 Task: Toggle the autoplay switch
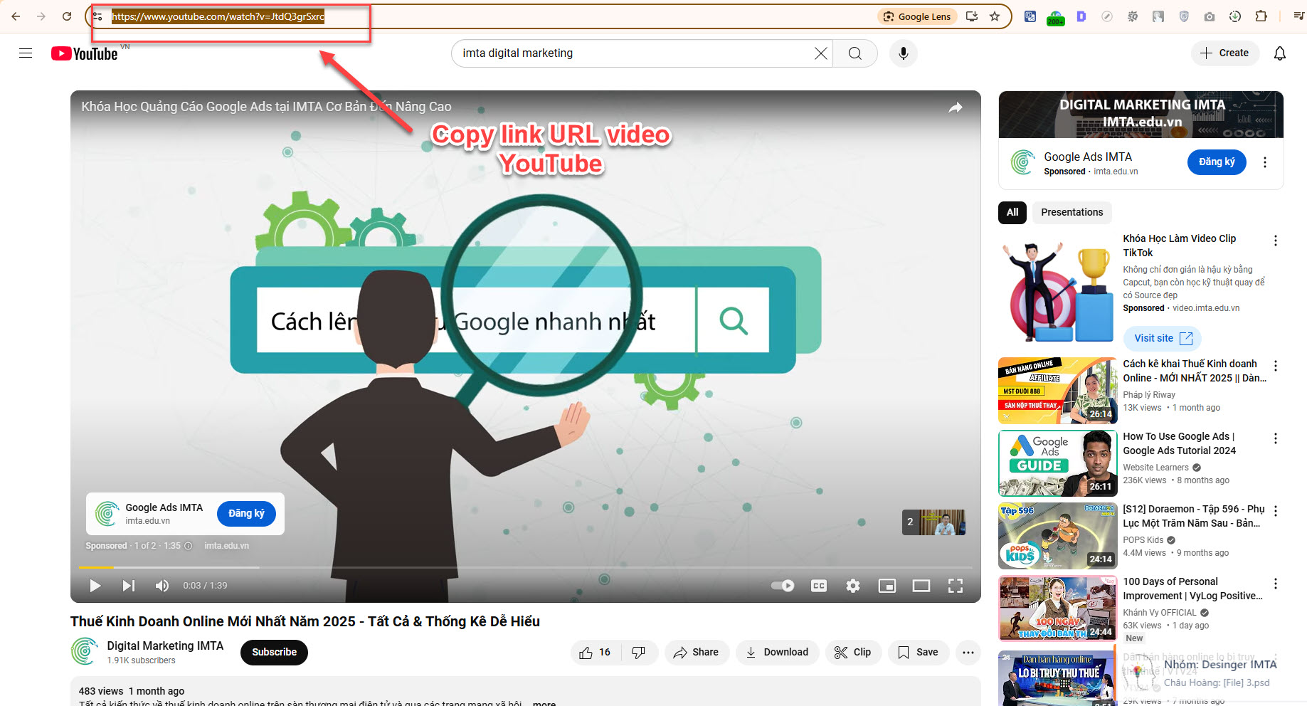click(783, 586)
